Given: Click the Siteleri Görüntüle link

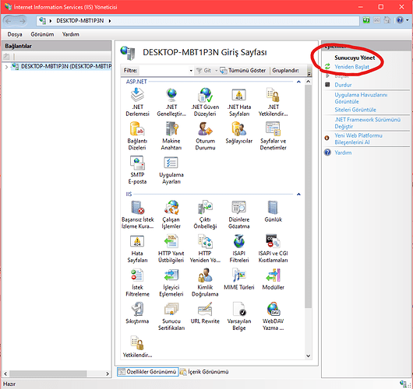Looking at the screenshot, I should pyautogui.click(x=355, y=110).
